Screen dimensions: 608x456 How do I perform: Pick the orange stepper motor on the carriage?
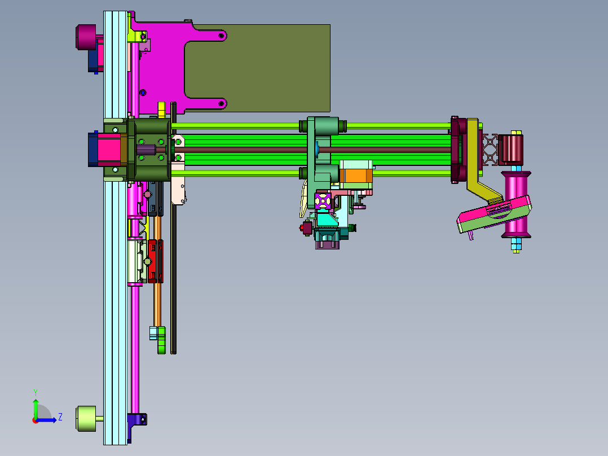[x=355, y=176]
